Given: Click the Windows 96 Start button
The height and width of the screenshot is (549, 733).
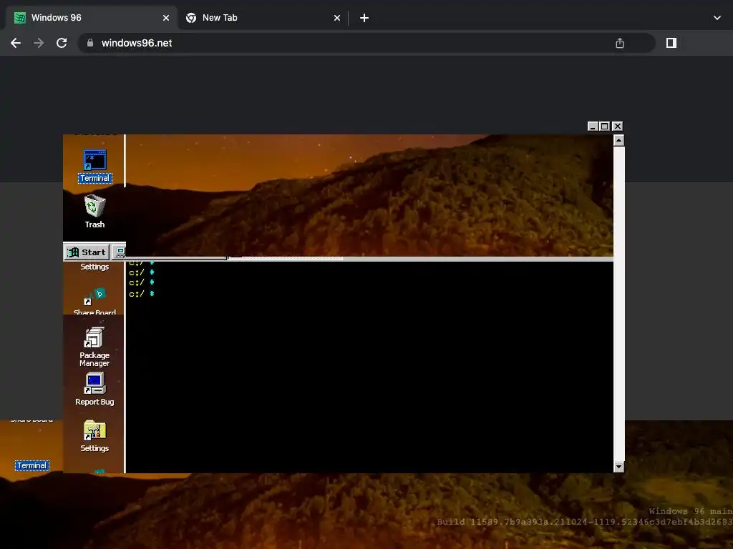Looking at the screenshot, I should 87,252.
